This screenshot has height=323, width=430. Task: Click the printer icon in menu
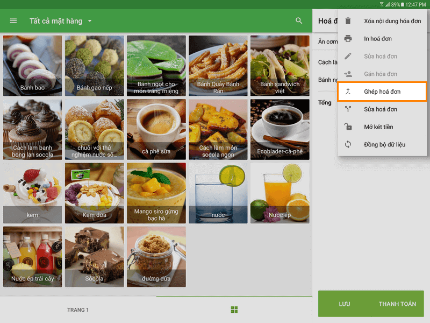click(348, 39)
